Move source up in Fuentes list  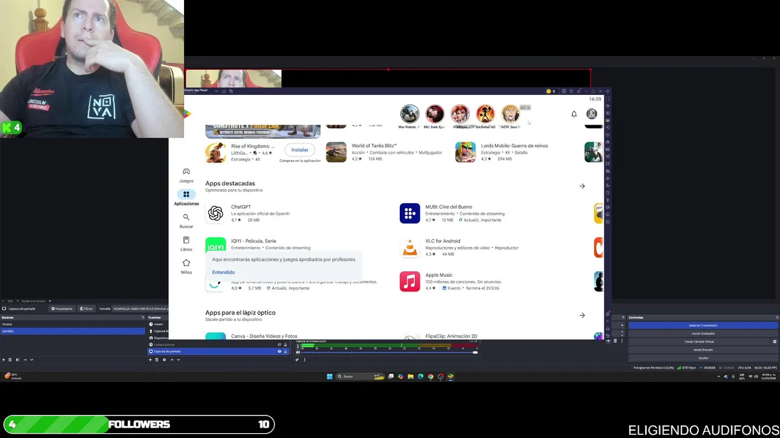click(171, 360)
